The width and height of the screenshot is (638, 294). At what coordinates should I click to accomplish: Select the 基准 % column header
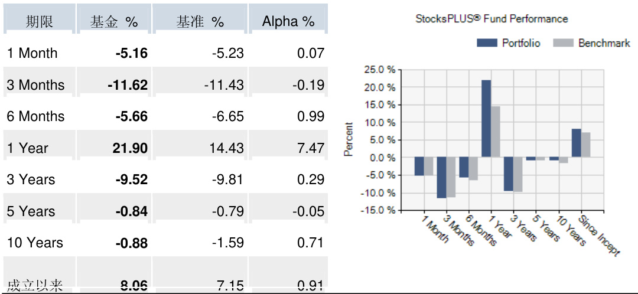click(200, 22)
